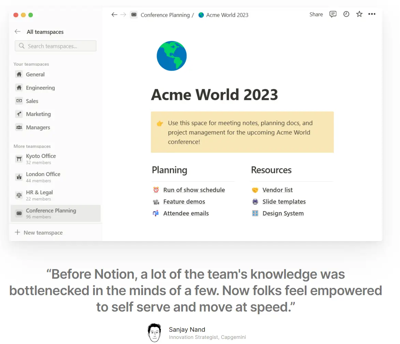Click the Innovation Strategist, Capgemini caption
Viewport: 400px width, 344px height.
[208, 337]
